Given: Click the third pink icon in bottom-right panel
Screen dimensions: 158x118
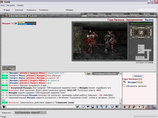Looking at the screenshot, I should point(134,107).
